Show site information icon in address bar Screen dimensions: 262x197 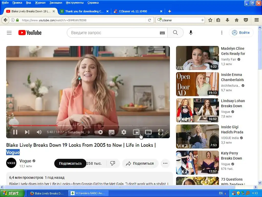tap(13, 20)
